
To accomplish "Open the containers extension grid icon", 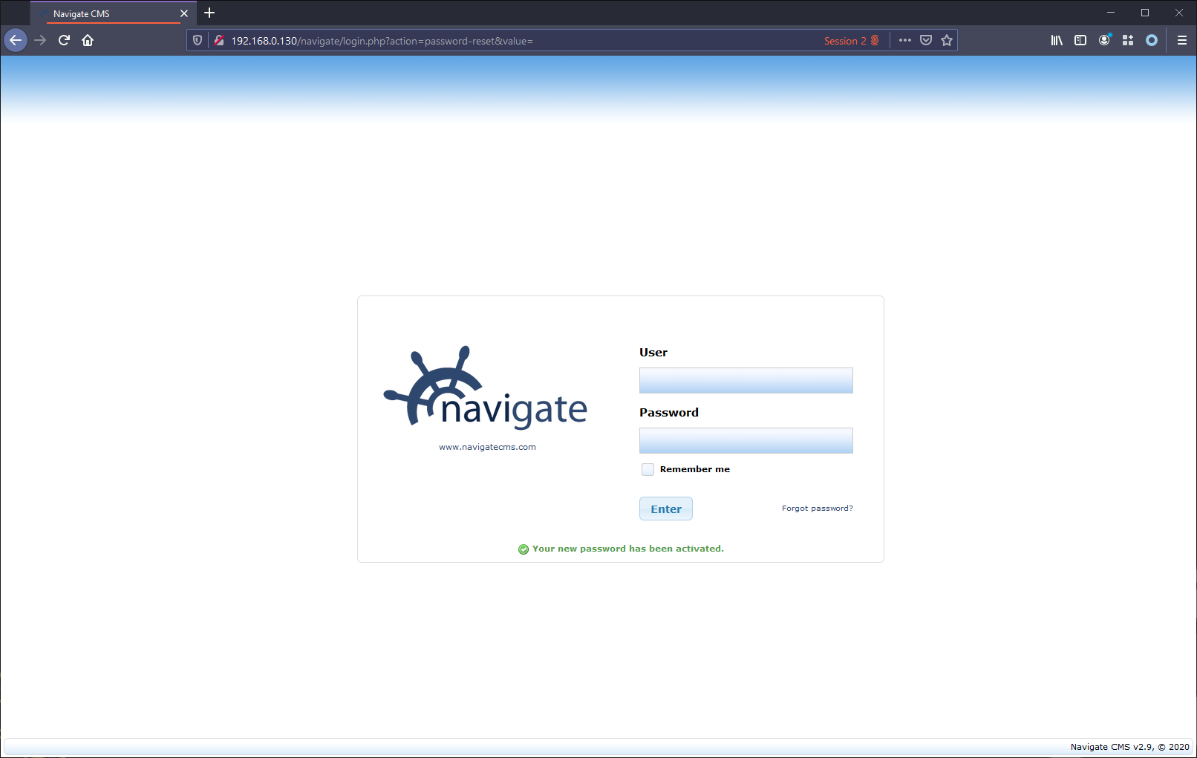I will (1128, 41).
